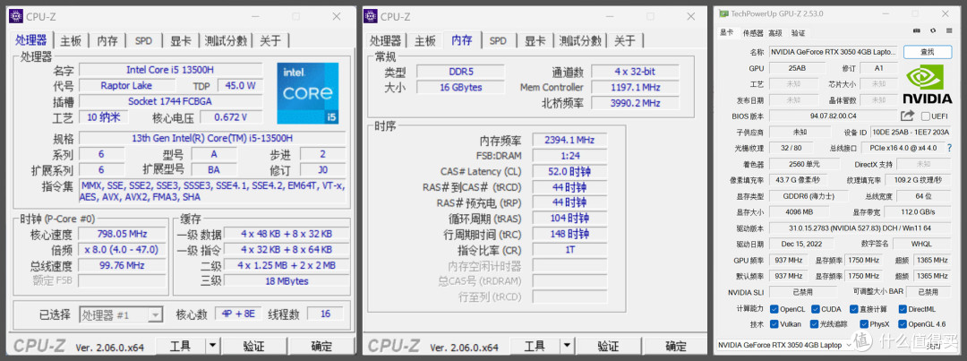Click the GPU-Z refresh icon
The width and height of the screenshot is (967, 361).
[x=932, y=30]
